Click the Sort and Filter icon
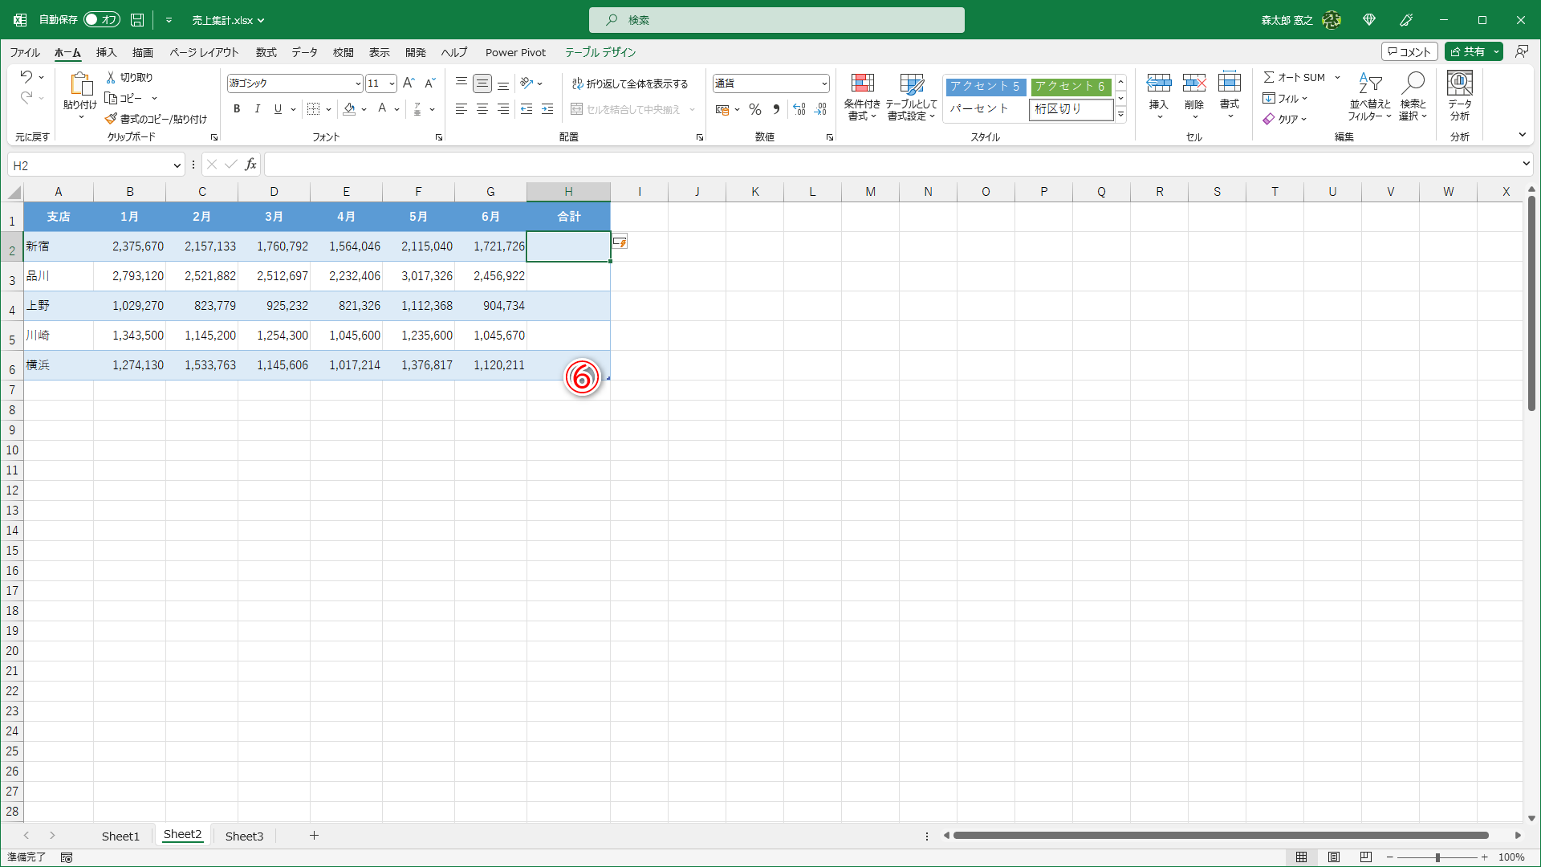This screenshot has height=867, width=1541. point(1369,84)
